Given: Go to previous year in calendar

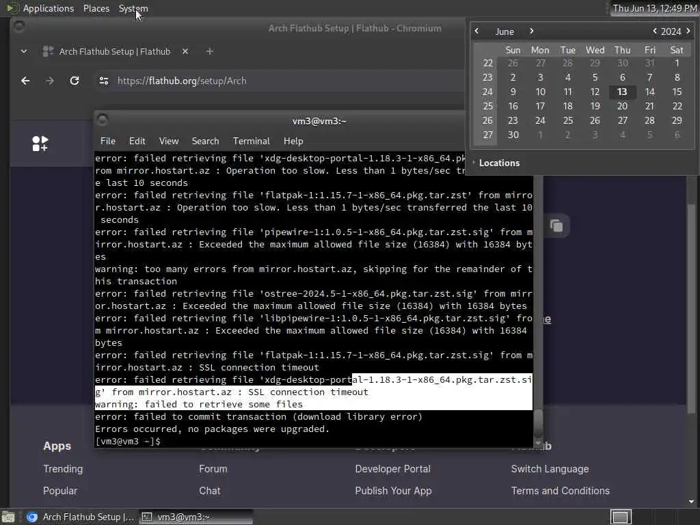Looking at the screenshot, I should (654, 31).
